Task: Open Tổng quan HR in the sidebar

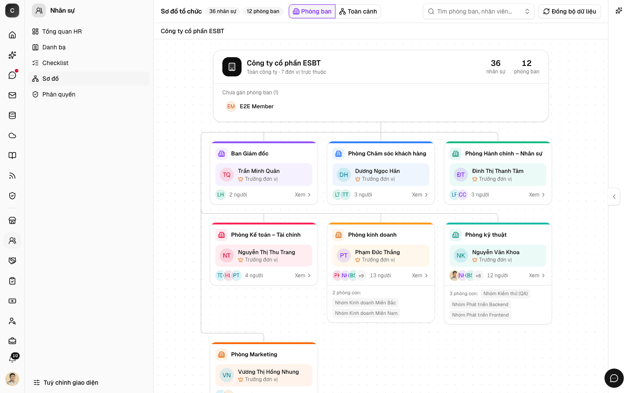Action: point(89,31)
